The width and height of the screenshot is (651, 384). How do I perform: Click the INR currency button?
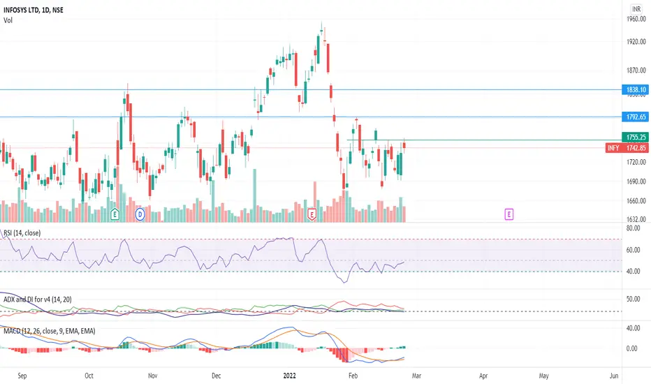[636, 8]
